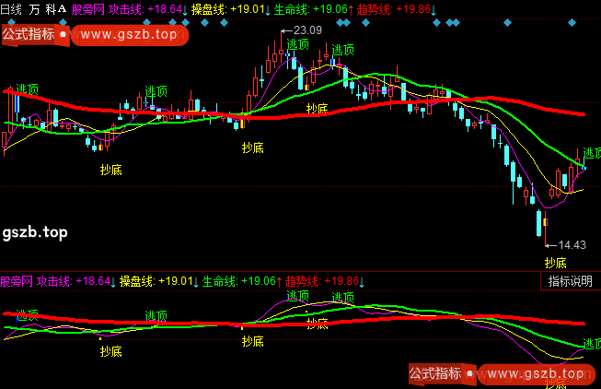Open the 日线 period selector
Viewport: 601px width, 389px height.
tap(12, 9)
